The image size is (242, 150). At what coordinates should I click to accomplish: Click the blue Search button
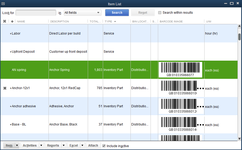coord(117,13)
